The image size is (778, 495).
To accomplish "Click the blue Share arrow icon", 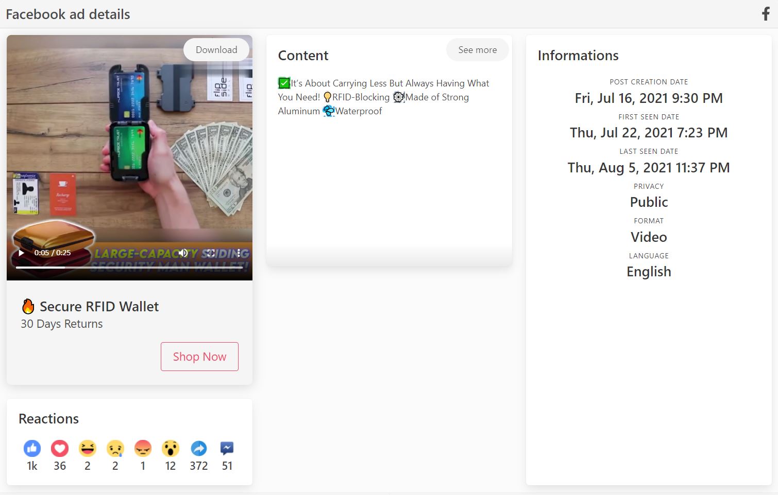I will point(199,448).
